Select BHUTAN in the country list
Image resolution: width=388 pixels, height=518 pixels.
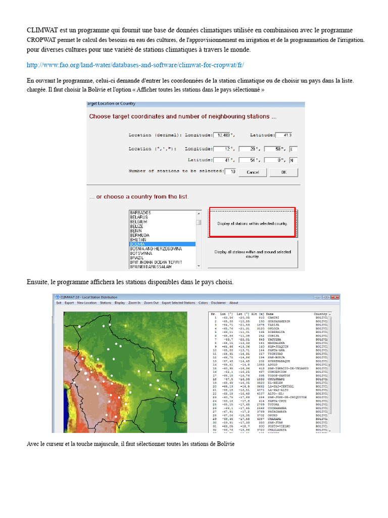pyautogui.click(x=138, y=240)
